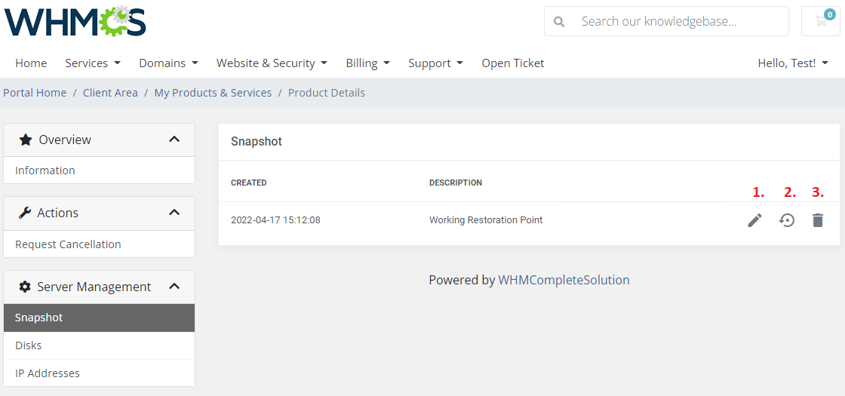This screenshot has width=845, height=396.
Task: Click the Overview star icon
Action: (26, 140)
